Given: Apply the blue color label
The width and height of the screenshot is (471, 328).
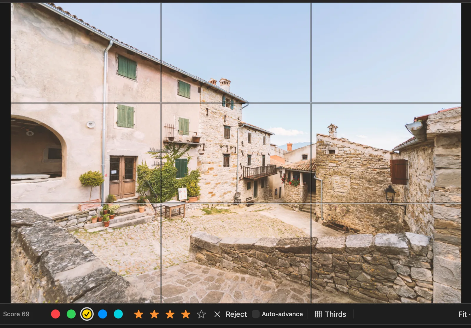Looking at the screenshot, I should [102, 314].
